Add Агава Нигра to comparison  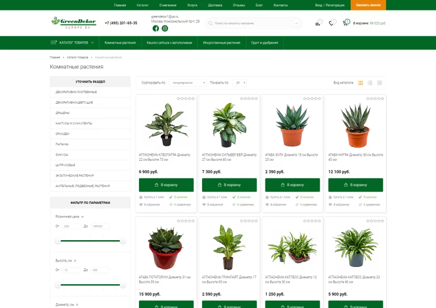(x=369, y=204)
